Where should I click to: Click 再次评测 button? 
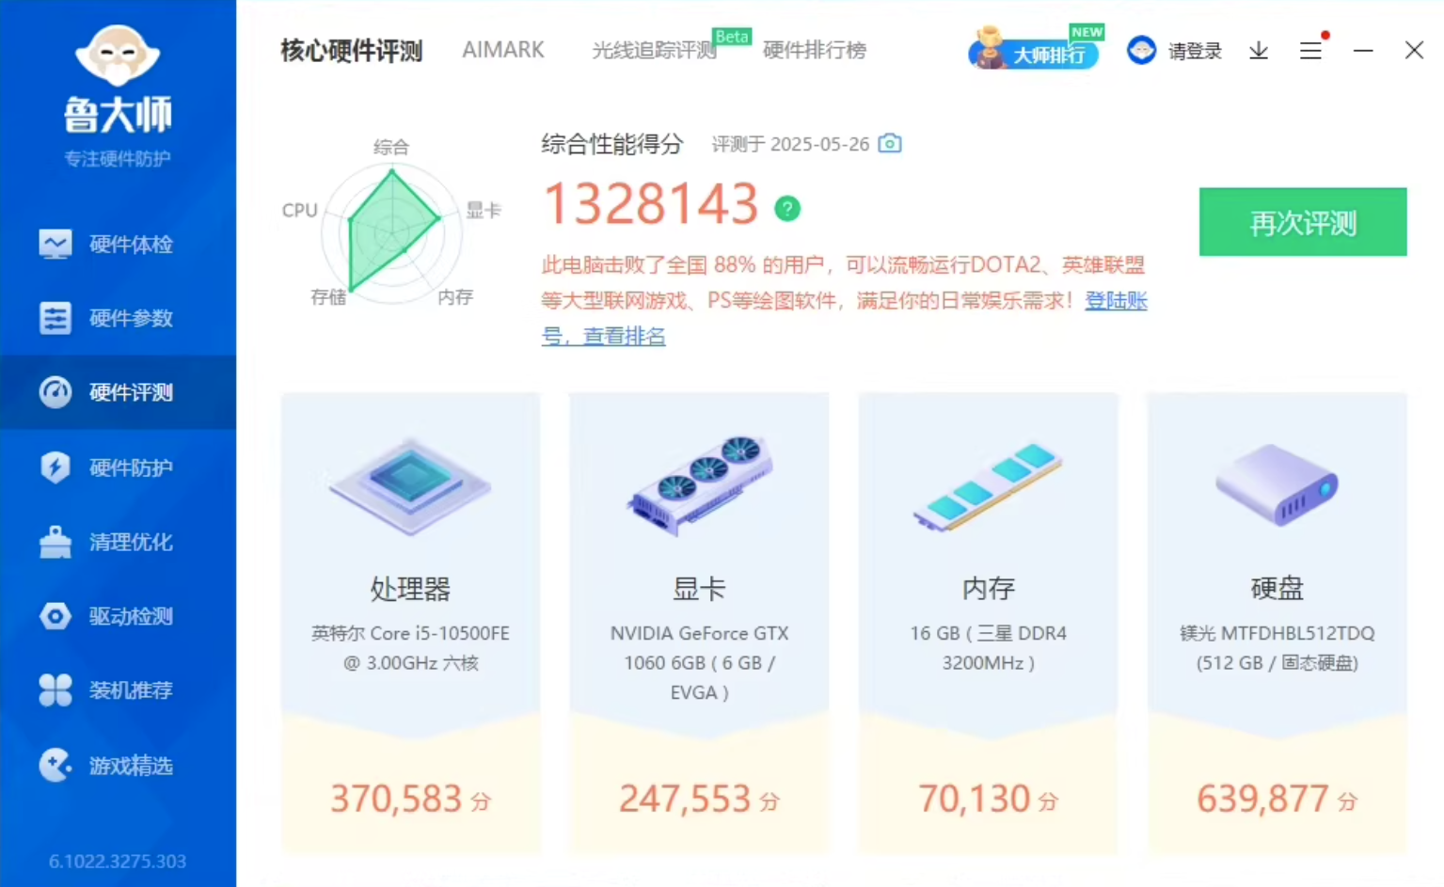tap(1303, 222)
